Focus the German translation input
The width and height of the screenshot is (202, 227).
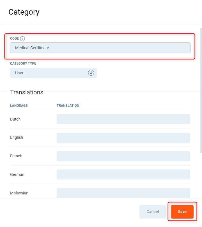123,174
